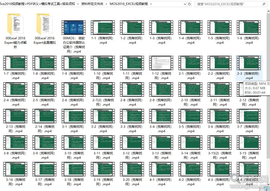Select the 1-6（我帮找网）.mp4 video icon
The width and height of the screenshot is (270, 191).
pyautogui.click(x=249, y=28)
